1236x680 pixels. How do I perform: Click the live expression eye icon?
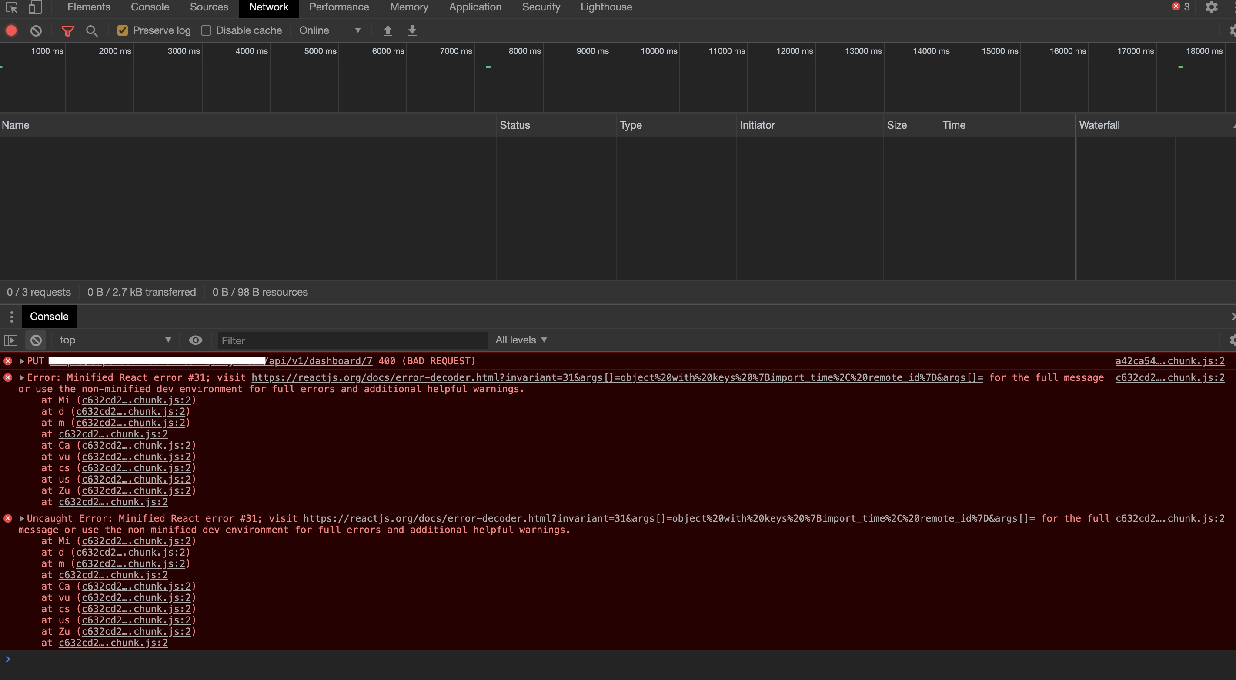click(195, 340)
